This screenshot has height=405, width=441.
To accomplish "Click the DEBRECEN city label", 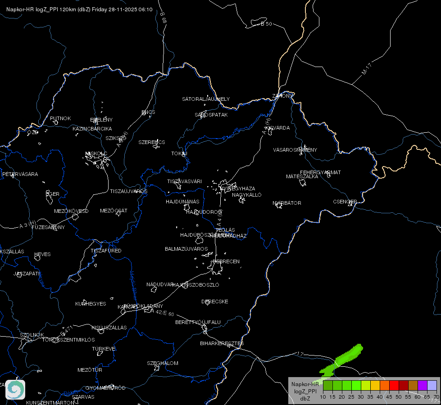I will click(x=226, y=261).
